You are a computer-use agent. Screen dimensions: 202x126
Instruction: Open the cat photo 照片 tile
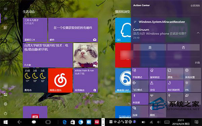(x=86, y=55)
